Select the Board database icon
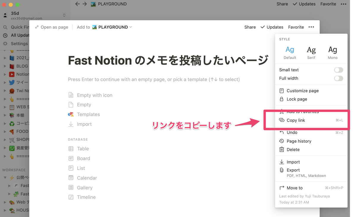The width and height of the screenshot is (357, 217). pos(71,158)
